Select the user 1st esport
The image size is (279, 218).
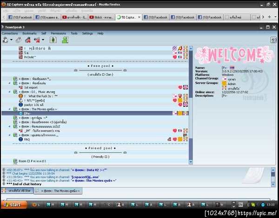(x=31, y=87)
